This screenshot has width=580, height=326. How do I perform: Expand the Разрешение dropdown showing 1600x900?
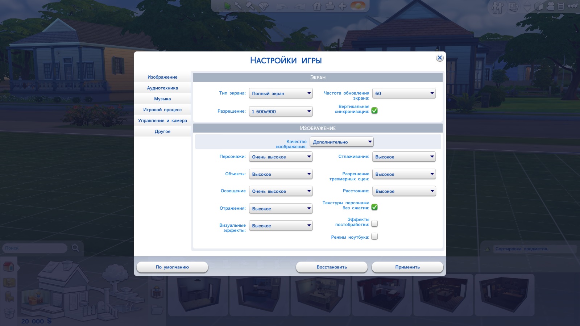click(281, 112)
